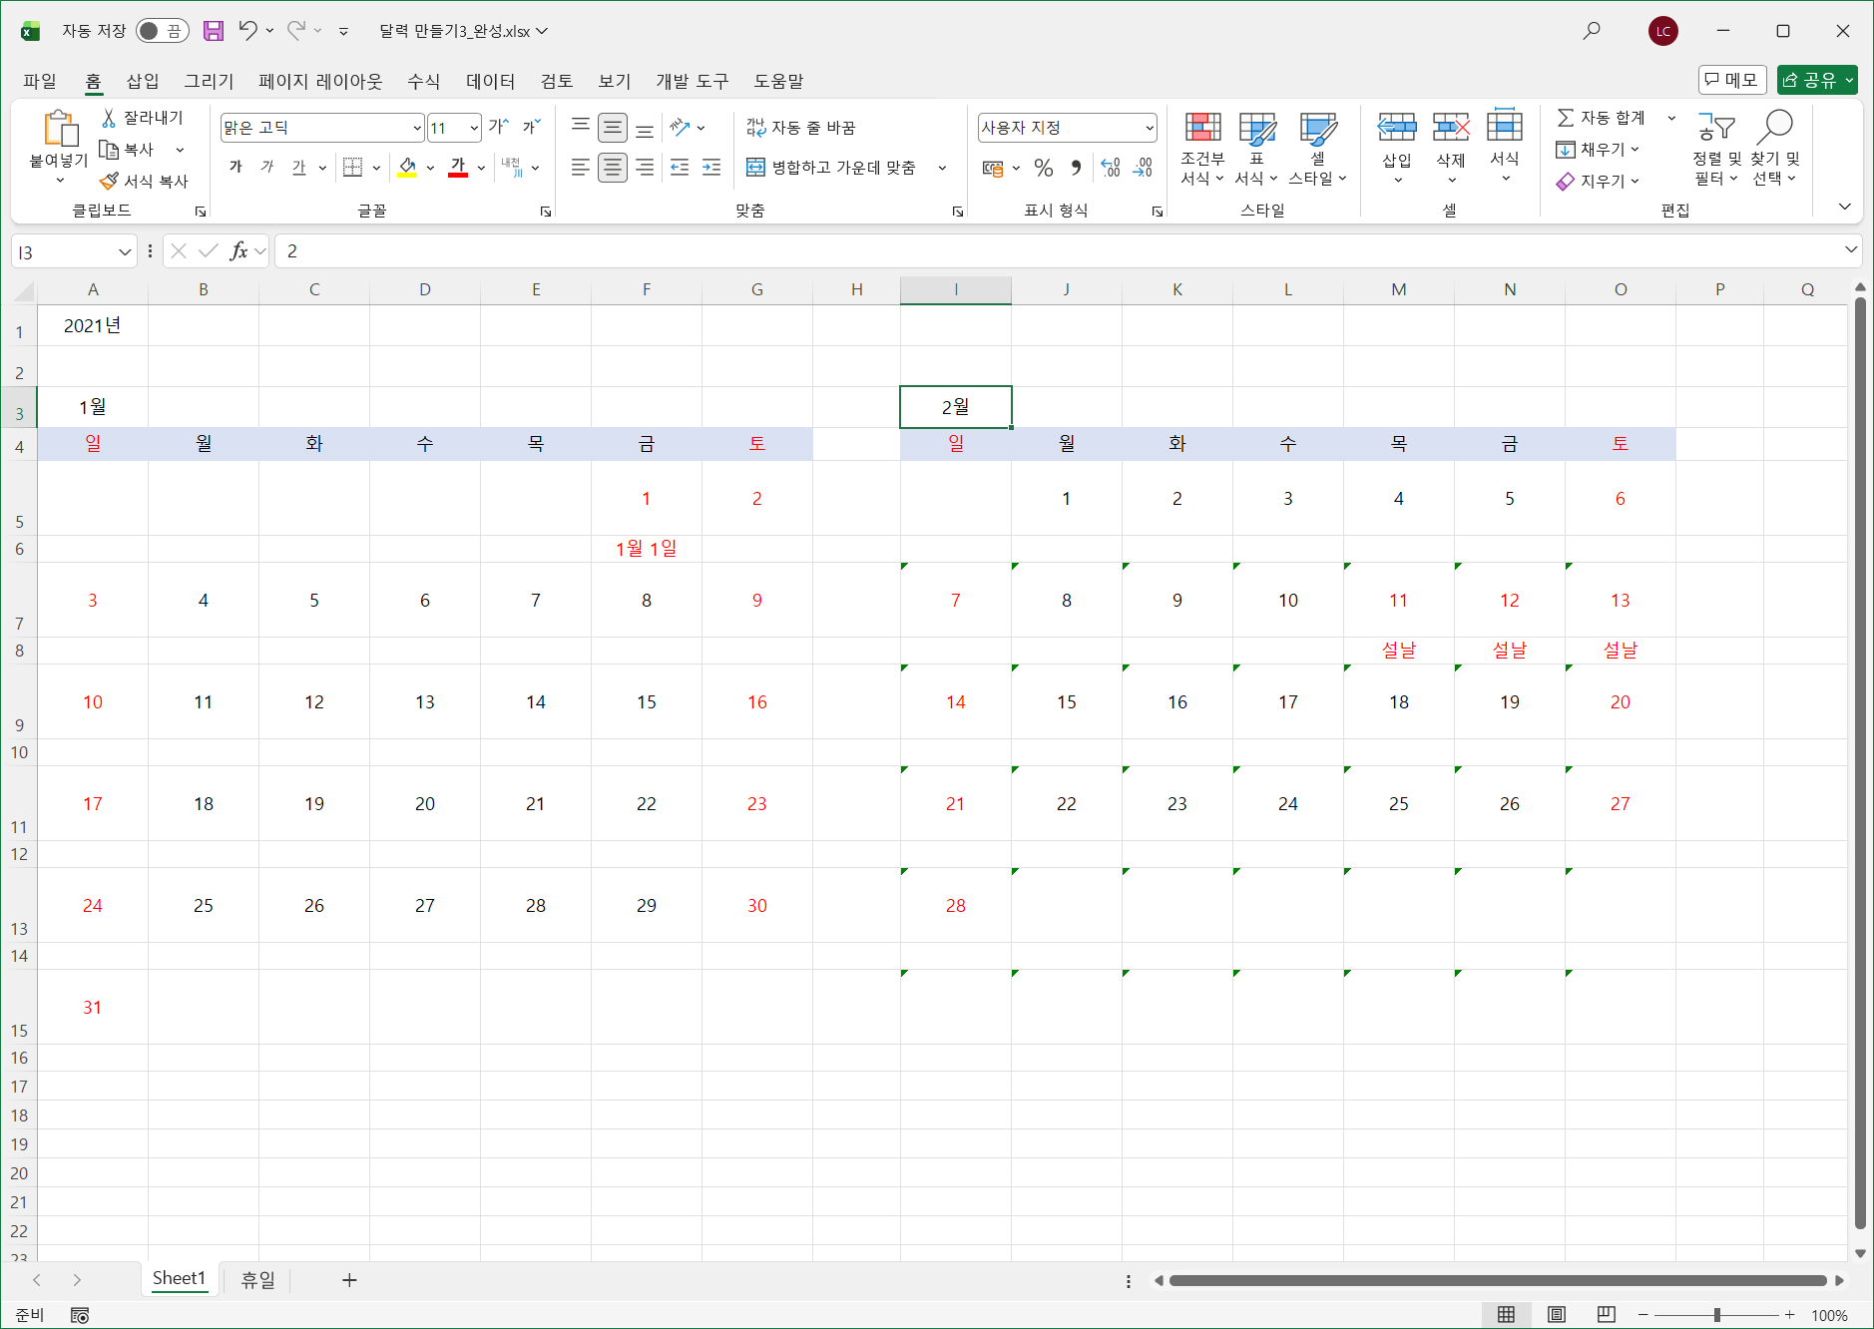Open the font size dropdown
This screenshot has height=1329, width=1874.
tap(474, 128)
